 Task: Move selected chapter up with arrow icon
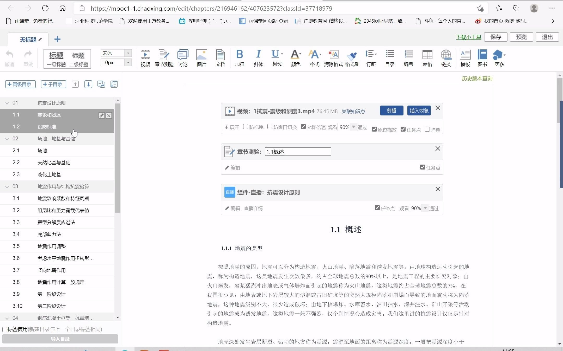point(75,84)
